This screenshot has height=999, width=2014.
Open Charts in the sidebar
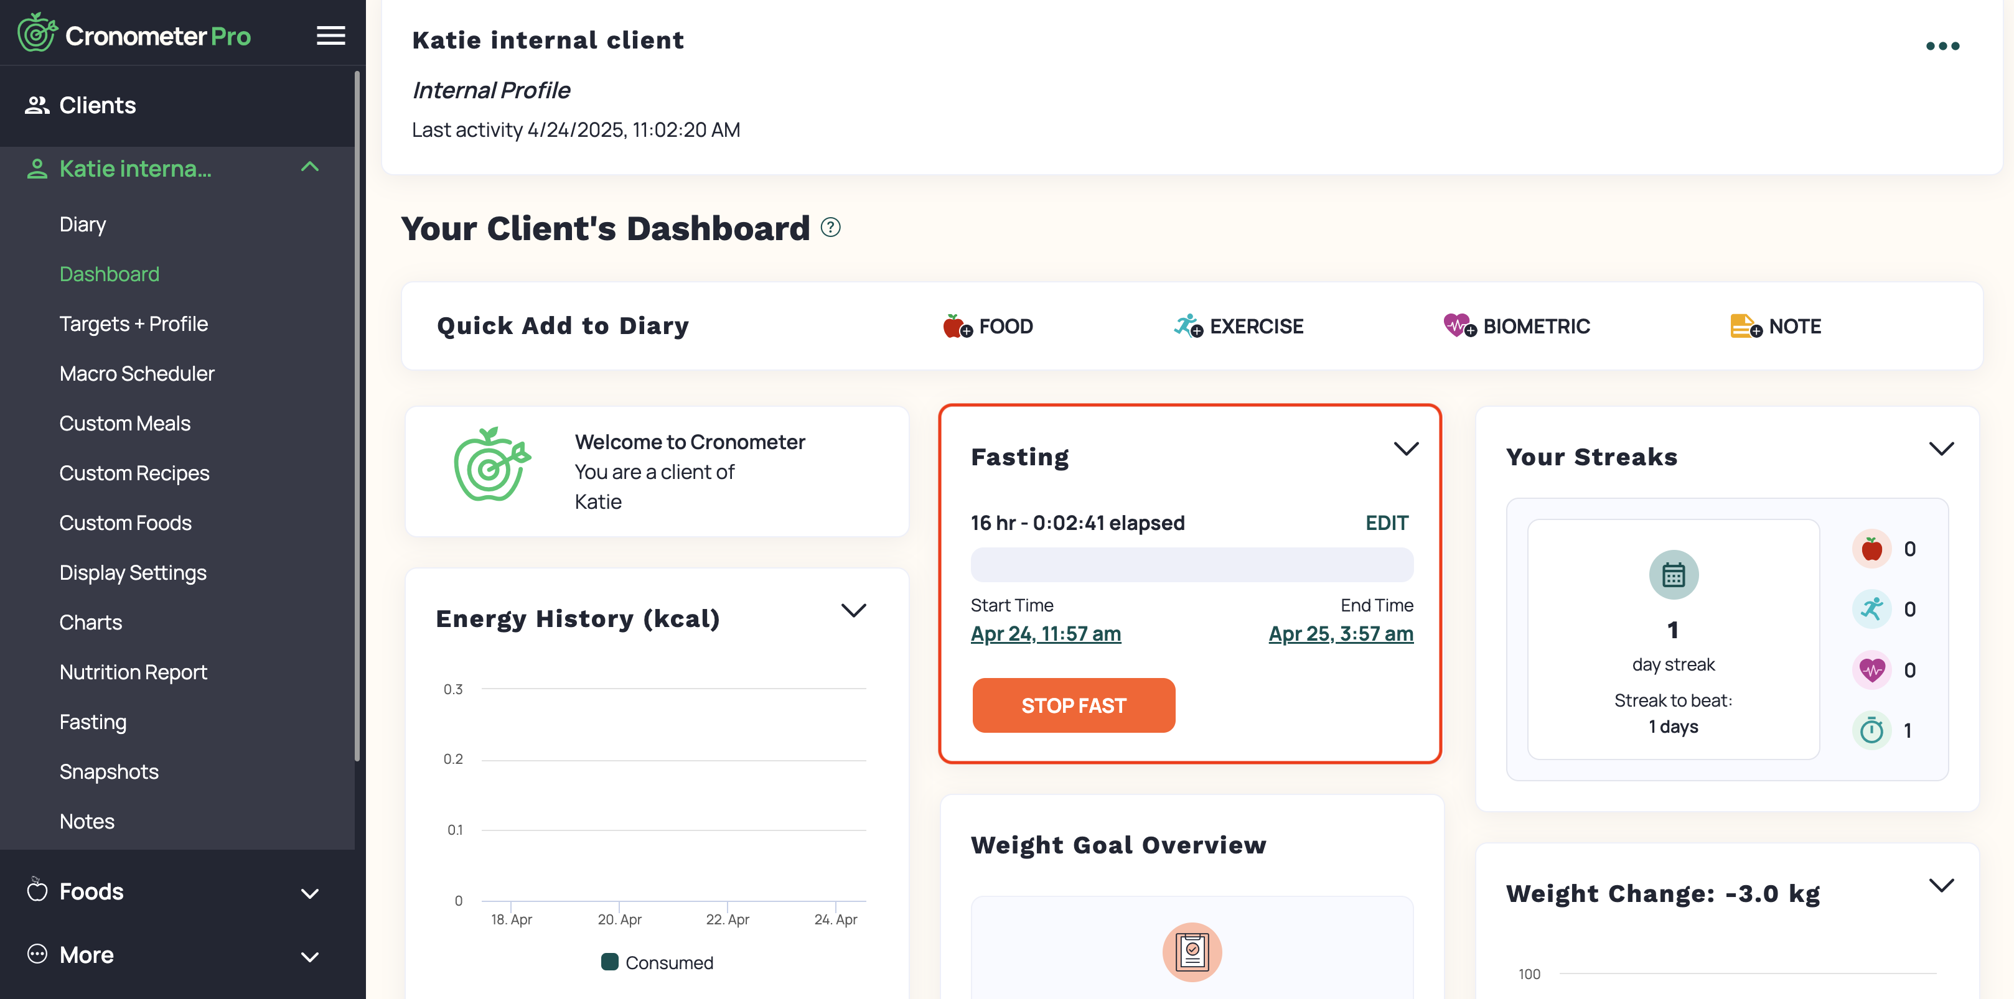91,622
